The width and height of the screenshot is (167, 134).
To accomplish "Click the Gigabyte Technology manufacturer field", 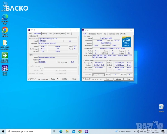I will click(58, 39).
